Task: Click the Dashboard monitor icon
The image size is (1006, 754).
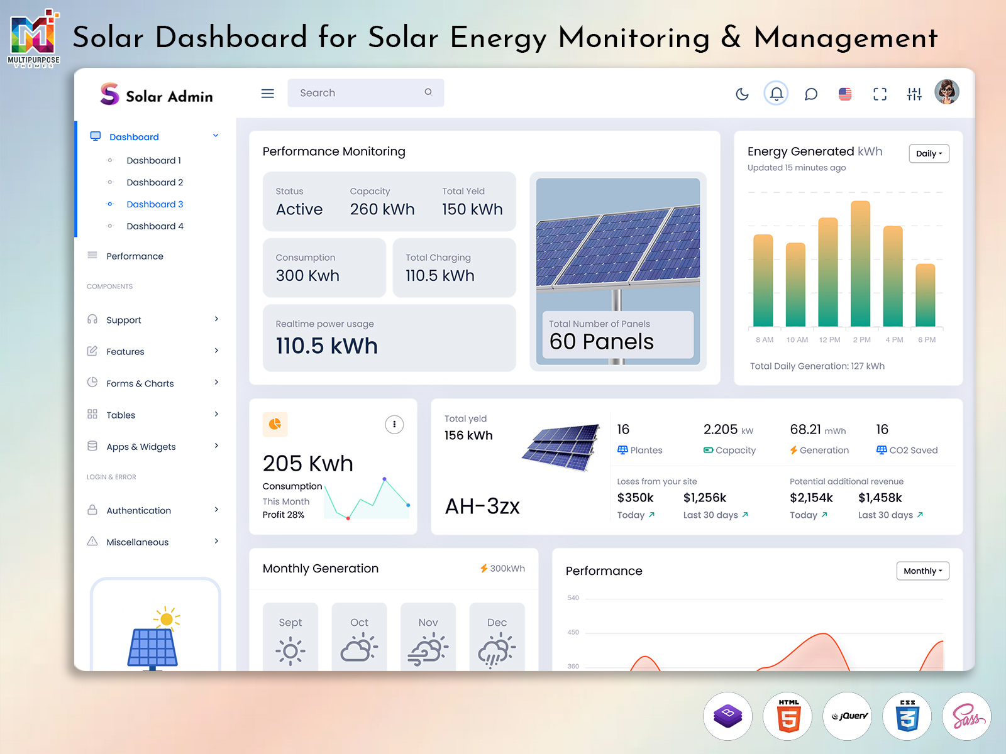Action: pos(96,136)
